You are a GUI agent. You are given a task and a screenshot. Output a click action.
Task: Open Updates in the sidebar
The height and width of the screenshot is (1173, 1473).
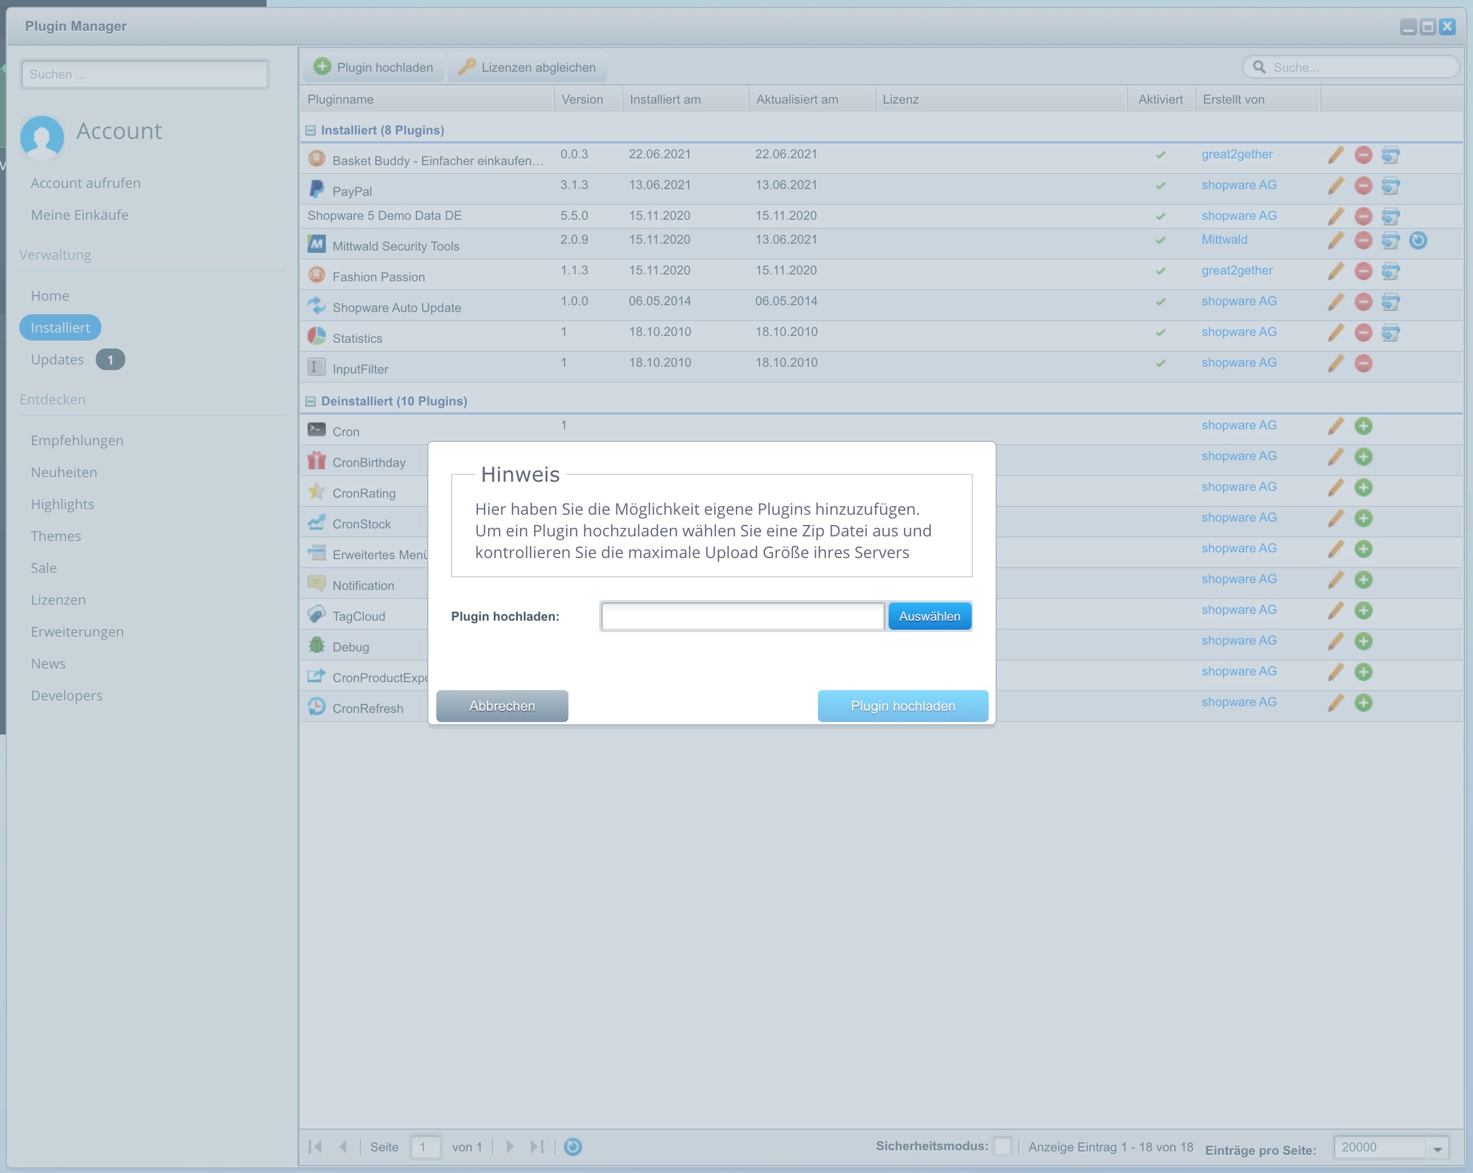(58, 360)
